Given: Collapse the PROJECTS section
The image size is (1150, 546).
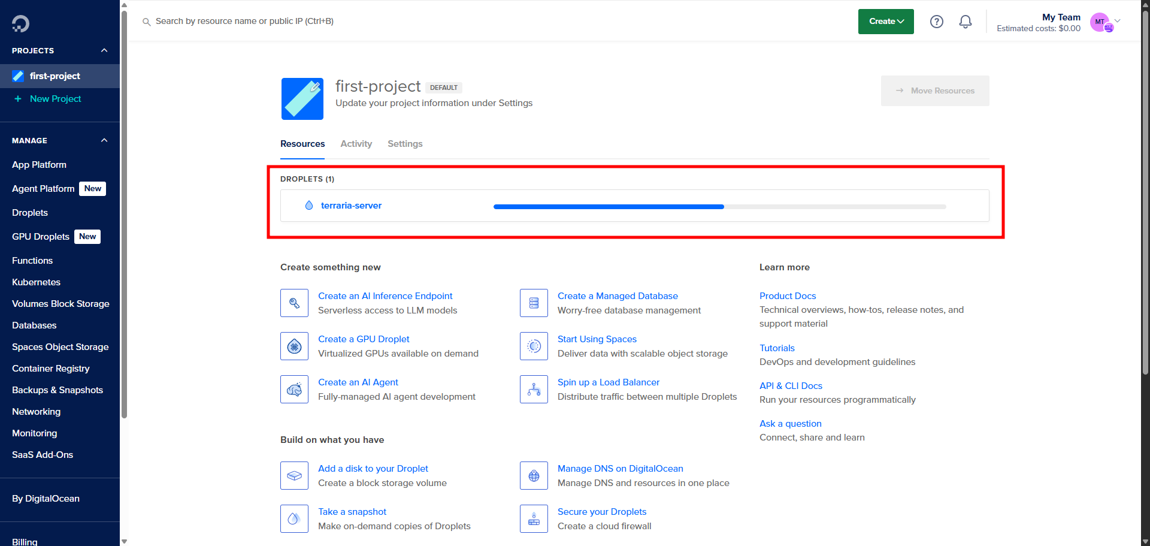Looking at the screenshot, I should (x=104, y=50).
